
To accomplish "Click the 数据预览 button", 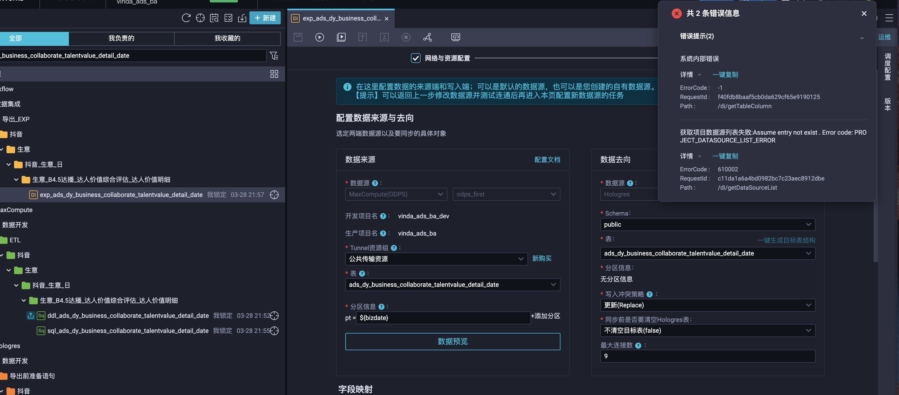I will point(453,342).
